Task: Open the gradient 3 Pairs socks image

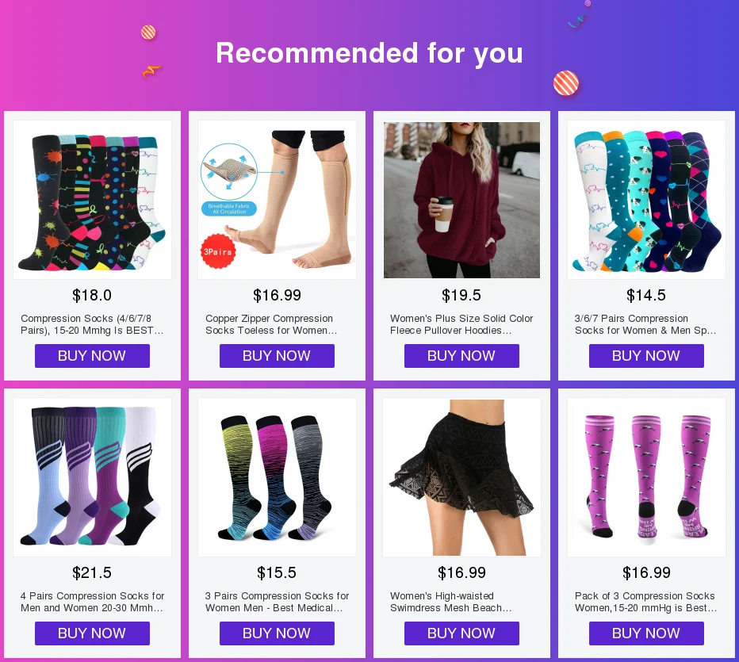Action: click(278, 477)
